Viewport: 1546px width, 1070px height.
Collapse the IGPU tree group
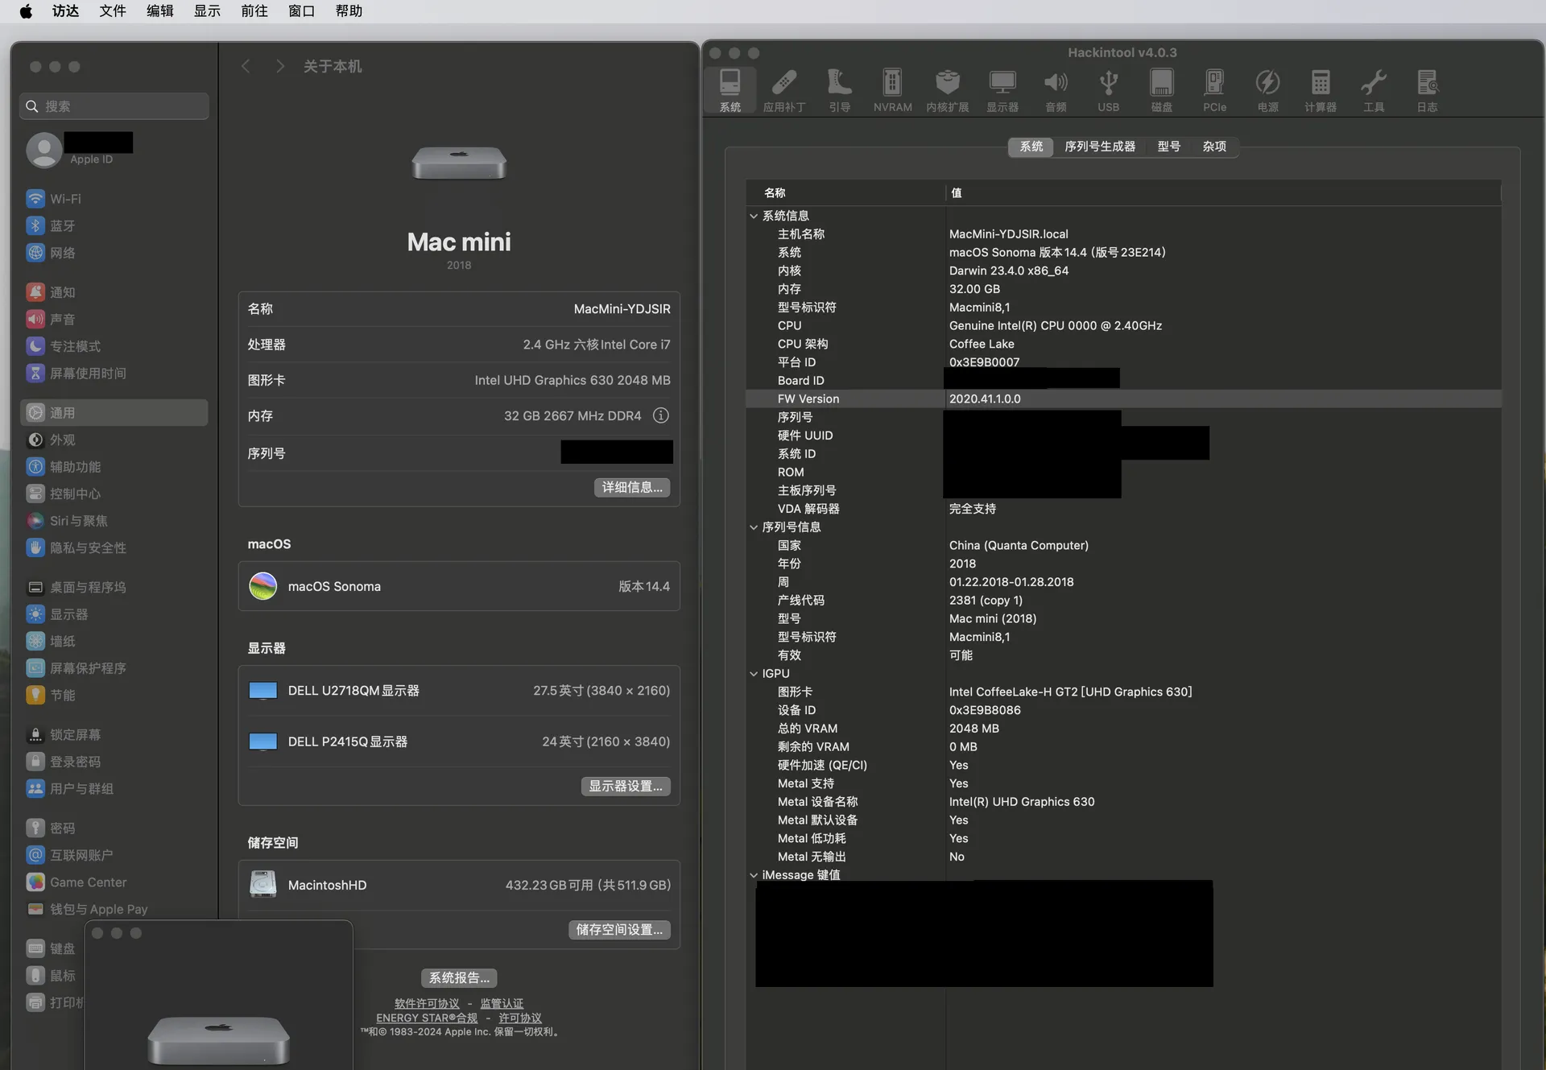click(754, 674)
